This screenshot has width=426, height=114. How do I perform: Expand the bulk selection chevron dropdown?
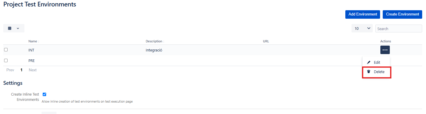click(18, 28)
